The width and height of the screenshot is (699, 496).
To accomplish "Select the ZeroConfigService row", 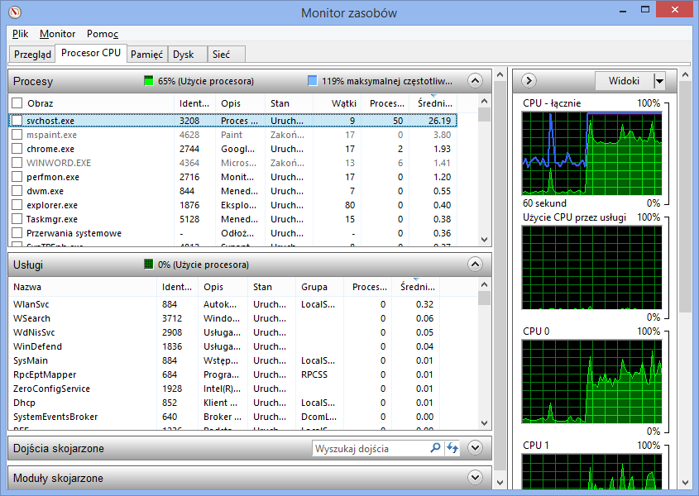I will pos(224,389).
